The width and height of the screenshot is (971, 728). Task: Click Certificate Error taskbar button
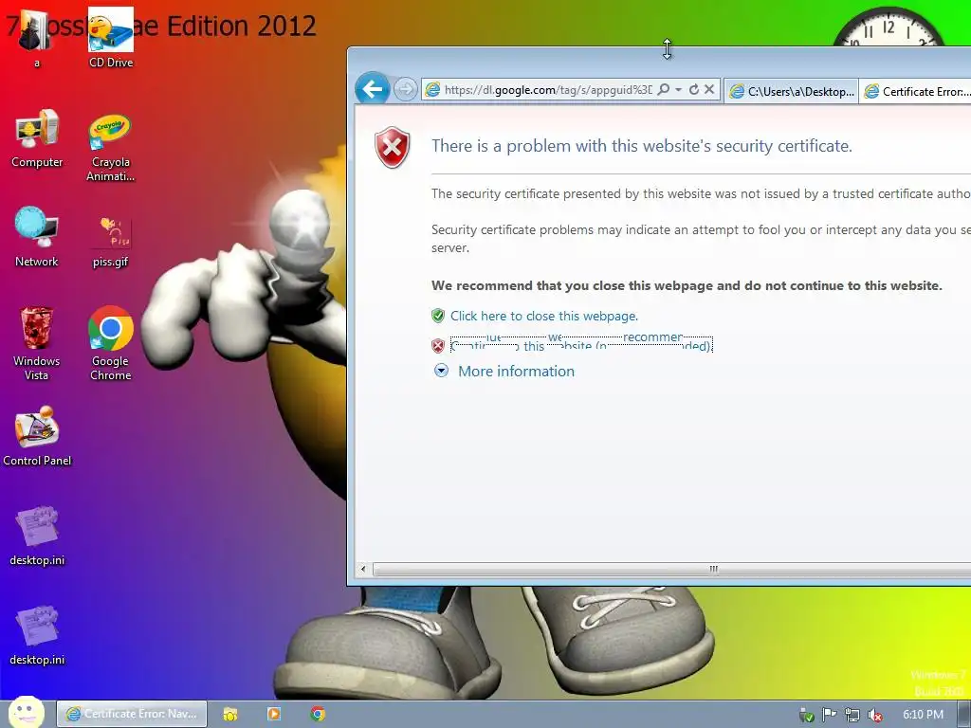point(132,714)
